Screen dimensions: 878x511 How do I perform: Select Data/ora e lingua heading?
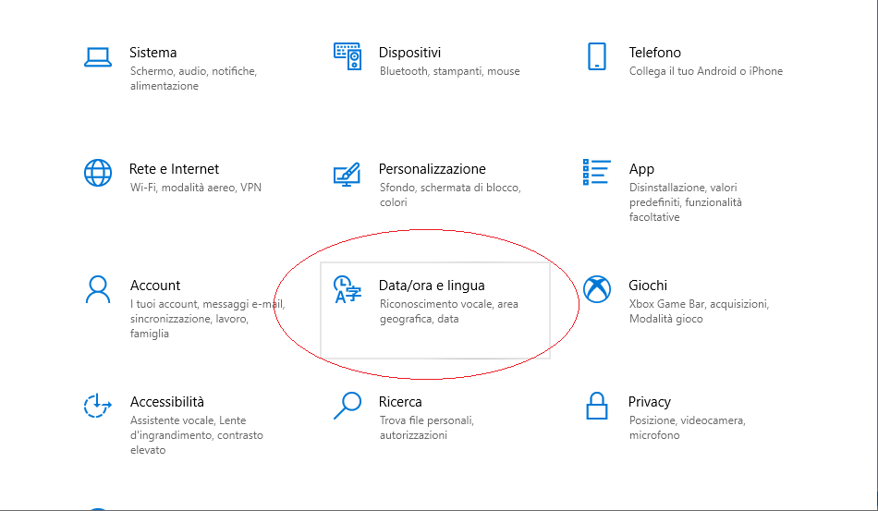(432, 286)
